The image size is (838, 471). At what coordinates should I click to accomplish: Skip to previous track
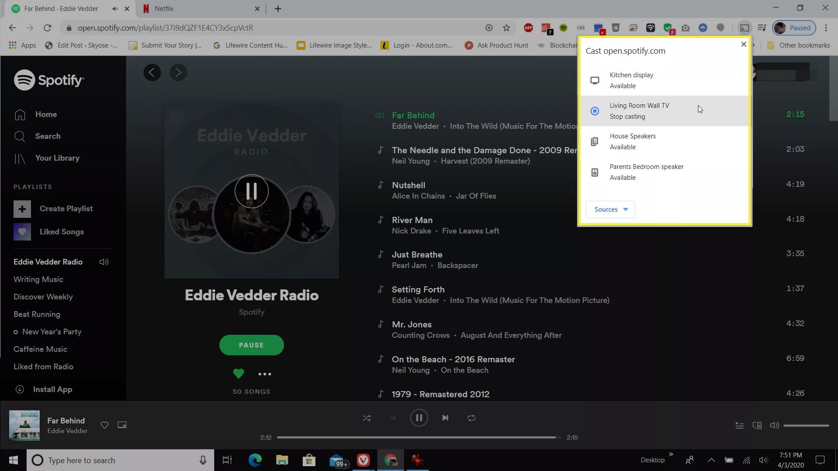point(393,418)
